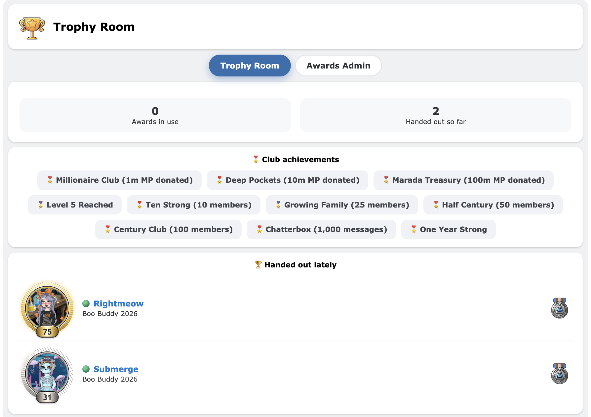Open the Awards Admin tab
Screen dimensions: 591x417
point(338,66)
